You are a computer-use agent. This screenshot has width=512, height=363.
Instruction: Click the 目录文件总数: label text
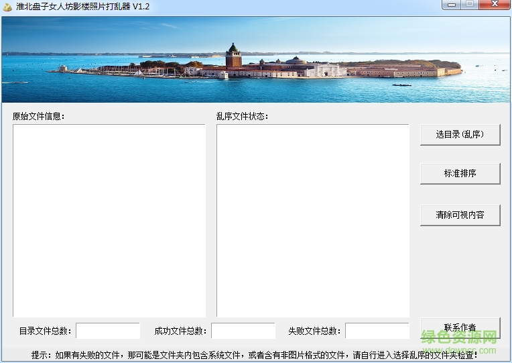46,331
